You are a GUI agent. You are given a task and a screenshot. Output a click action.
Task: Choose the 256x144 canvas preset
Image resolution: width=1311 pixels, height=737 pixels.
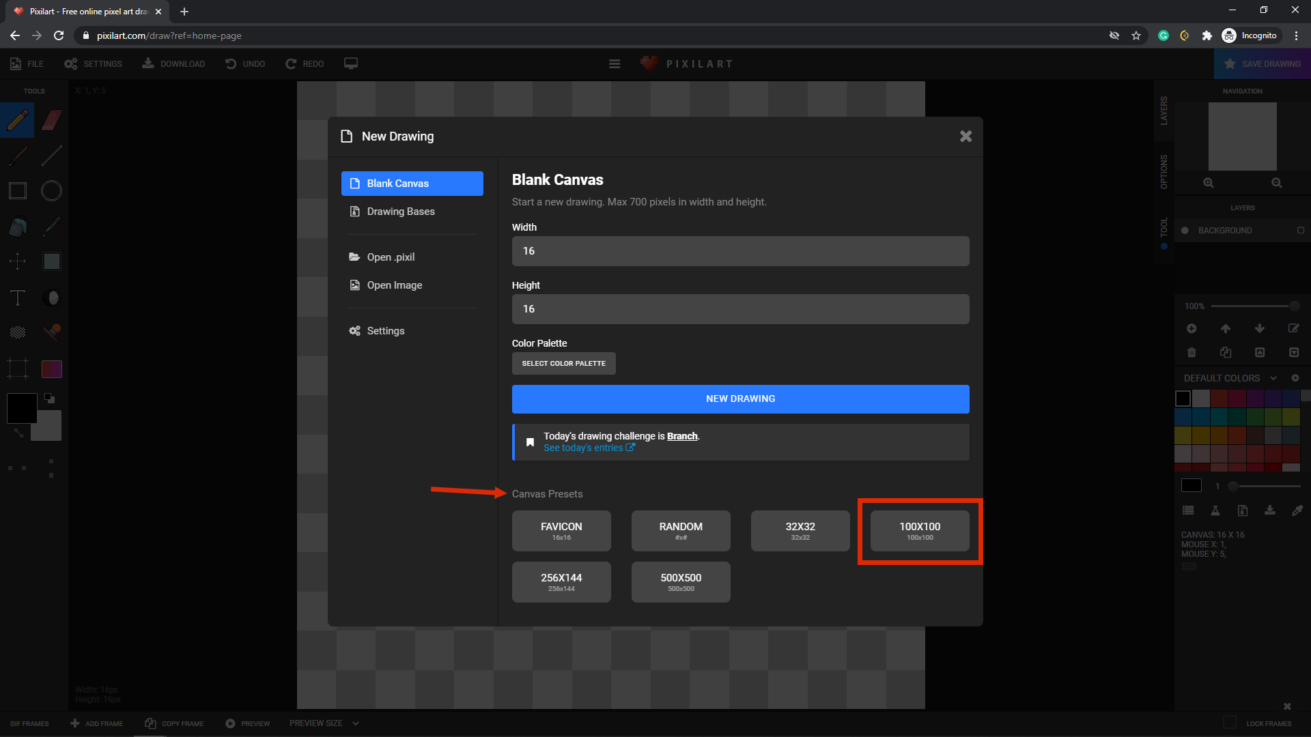(x=561, y=582)
